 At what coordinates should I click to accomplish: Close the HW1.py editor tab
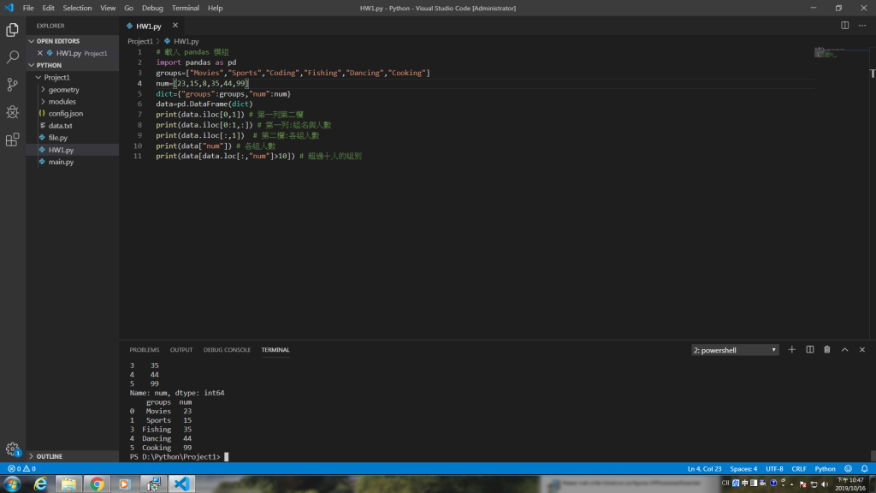(x=175, y=26)
